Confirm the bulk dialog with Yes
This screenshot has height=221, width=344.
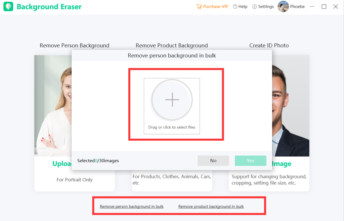[251, 160]
